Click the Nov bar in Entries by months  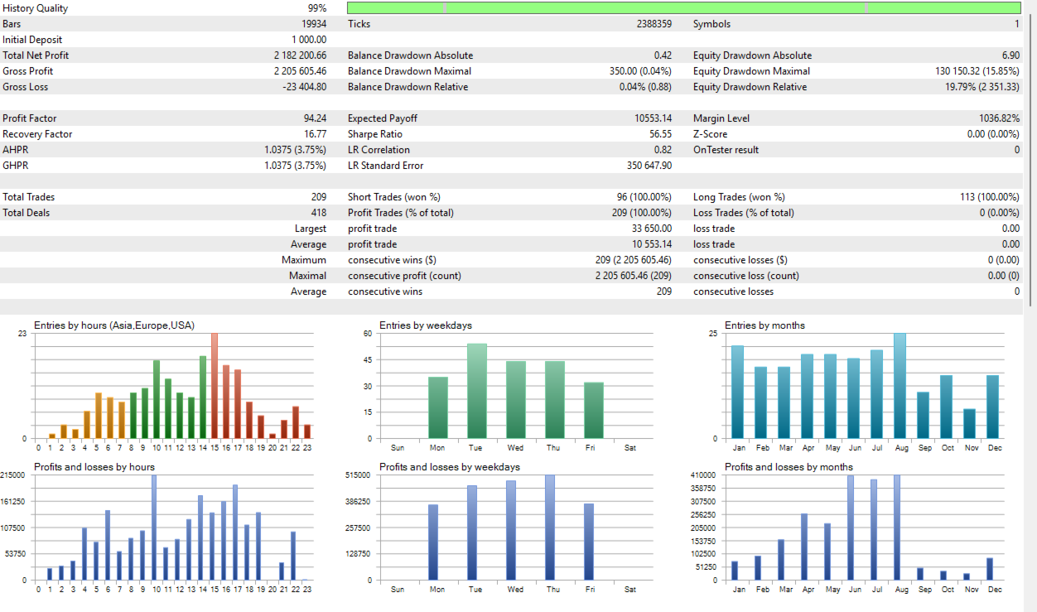[969, 423]
